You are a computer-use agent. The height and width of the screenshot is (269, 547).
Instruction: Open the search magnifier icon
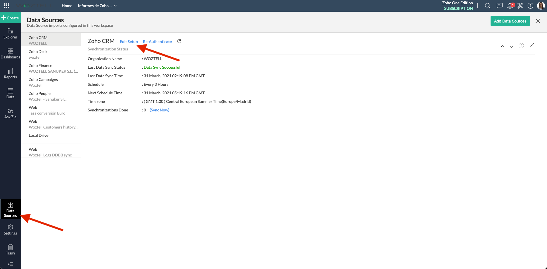488,6
